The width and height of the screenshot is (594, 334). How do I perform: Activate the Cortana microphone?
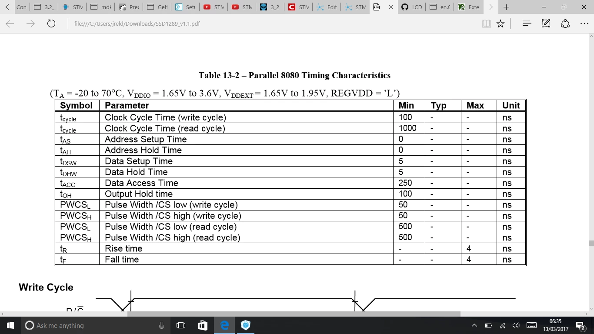tap(161, 325)
